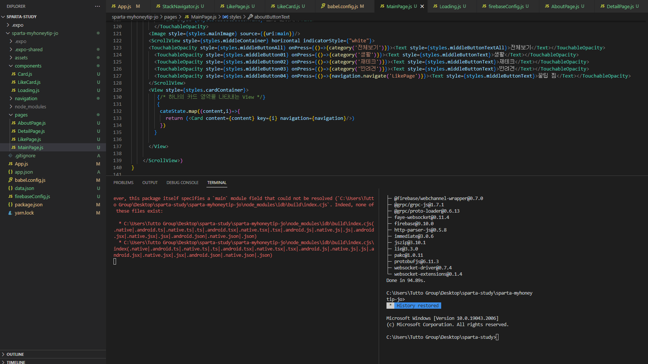Click the JS icon beside App.js in Explorer tree
648x364 pixels.
[10, 164]
